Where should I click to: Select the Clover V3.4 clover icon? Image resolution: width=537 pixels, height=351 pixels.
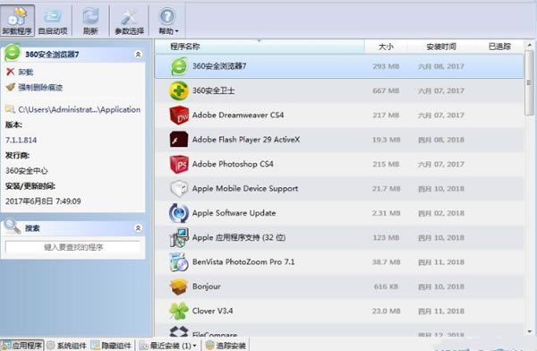click(x=179, y=311)
